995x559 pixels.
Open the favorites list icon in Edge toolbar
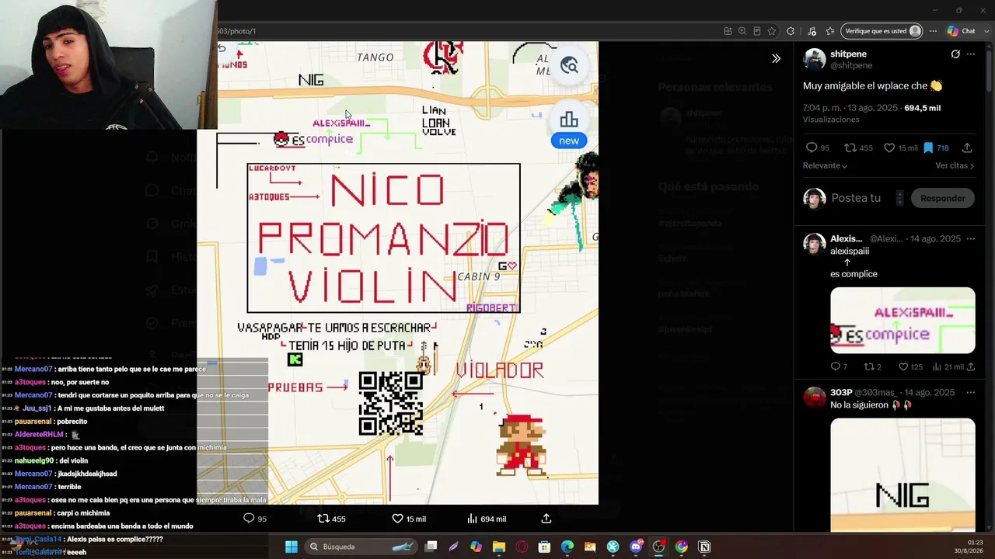830,31
